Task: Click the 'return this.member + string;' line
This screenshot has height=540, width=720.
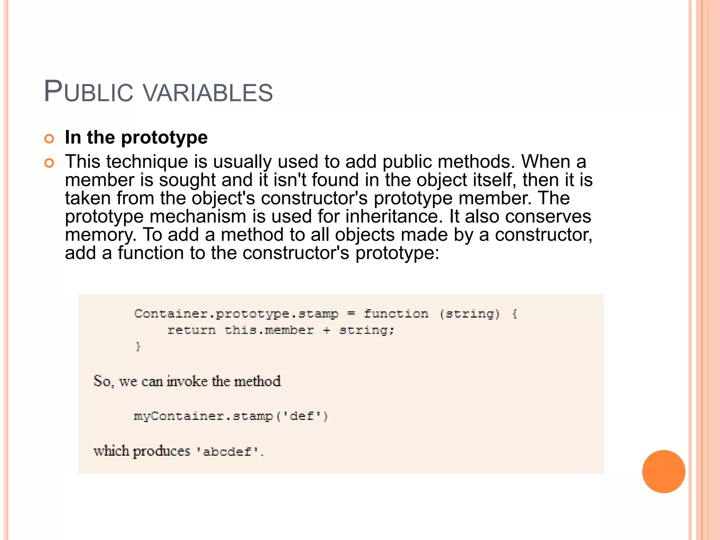Action: click(x=281, y=330)
